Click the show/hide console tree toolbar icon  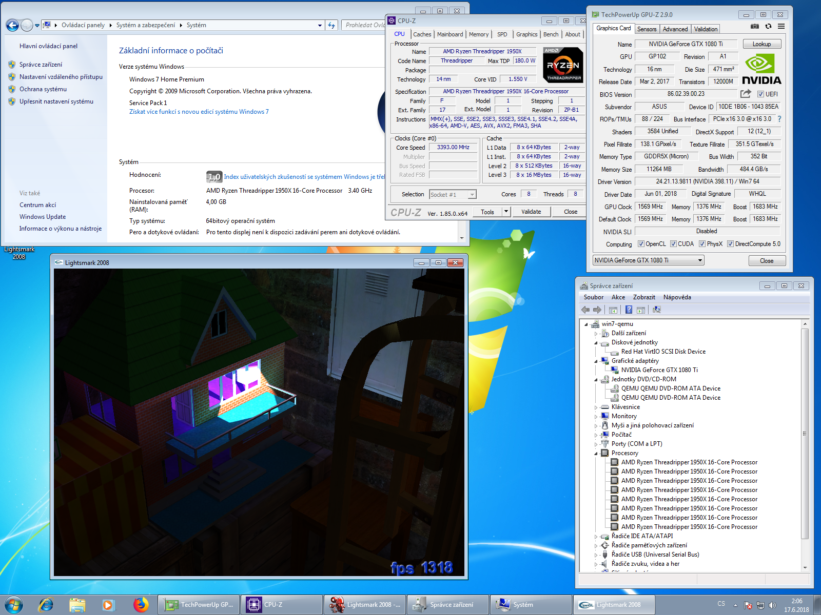[x=613, y=310]
